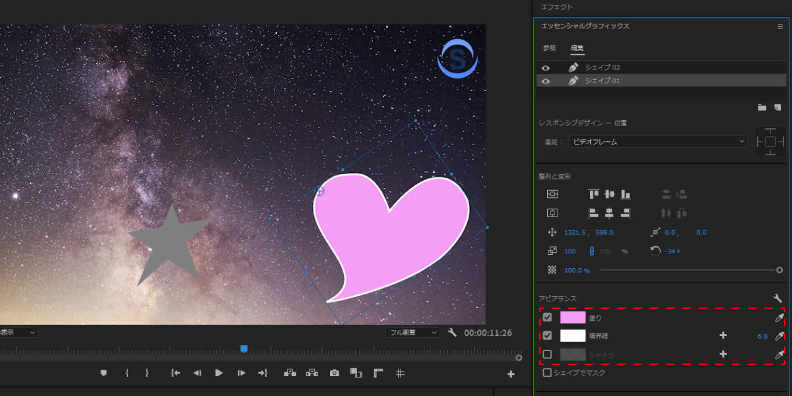Align the shape to the top edge
The height and width of the screenshot is (396, 792).
pyautogui.click(x=593, y=194)
